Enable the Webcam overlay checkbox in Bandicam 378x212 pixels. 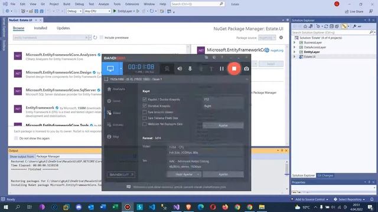point(144,124)
